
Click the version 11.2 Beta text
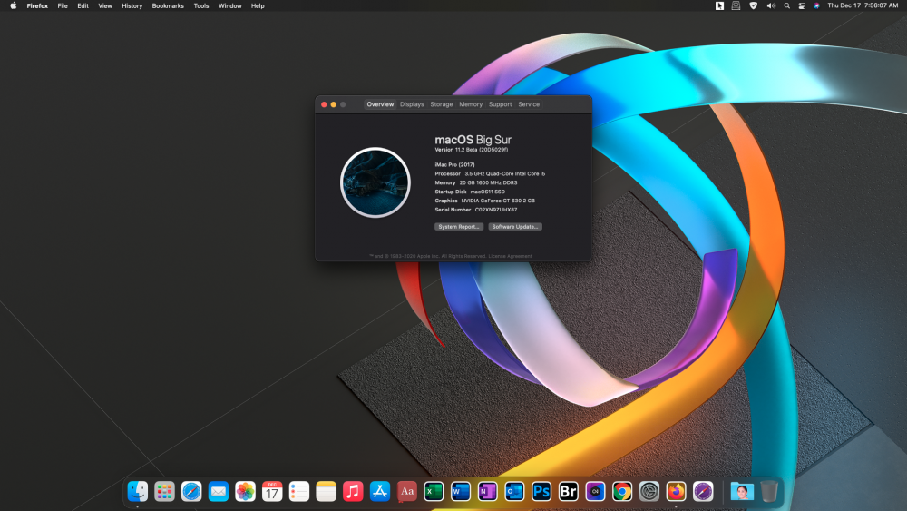point(472,150)
